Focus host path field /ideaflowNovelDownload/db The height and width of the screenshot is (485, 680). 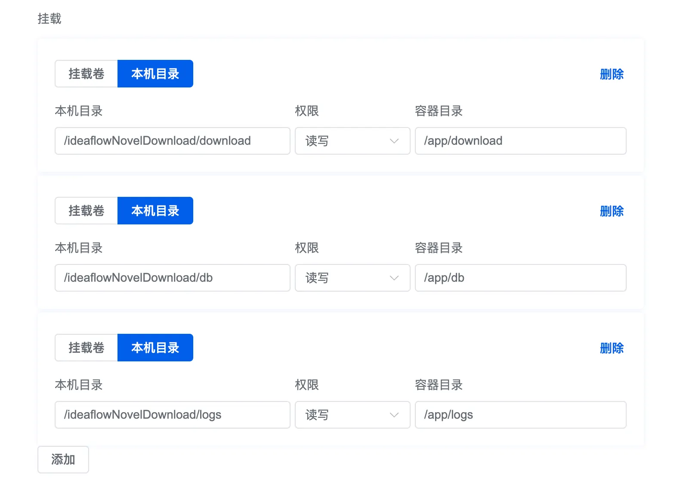click(x=173, y=278)
